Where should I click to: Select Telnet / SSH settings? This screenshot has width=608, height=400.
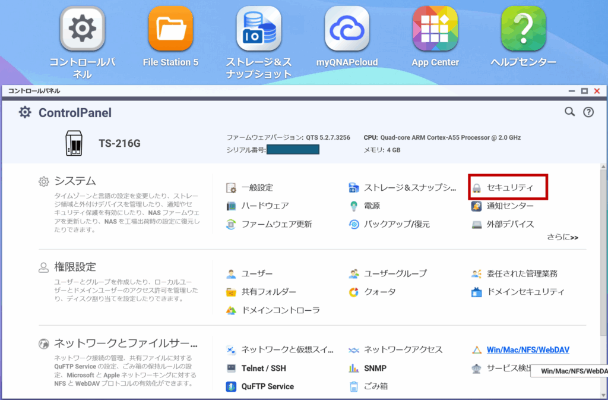263,368
